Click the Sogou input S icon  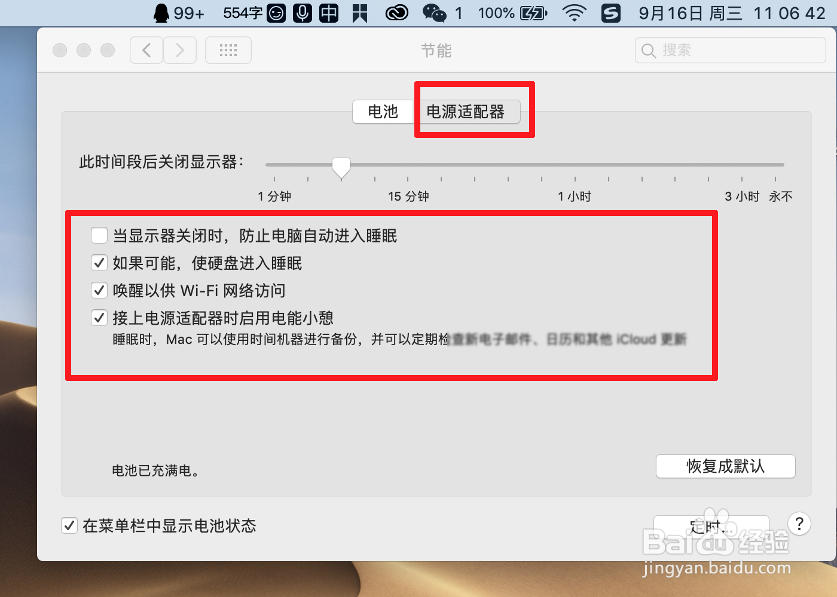pyautogui.click(x=610, y=13)
